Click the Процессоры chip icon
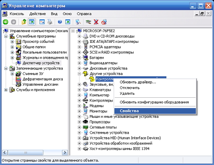The image size is (214, 165). coord(86,122)
